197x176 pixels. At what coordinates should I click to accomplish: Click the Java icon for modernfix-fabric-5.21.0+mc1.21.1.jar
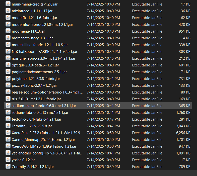[x=8, y=24]
